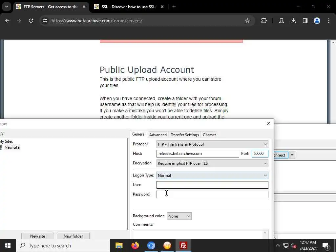Screen dimensions: 336x252
Task: Open the Charset tab
Action: (x=209, y=135)
